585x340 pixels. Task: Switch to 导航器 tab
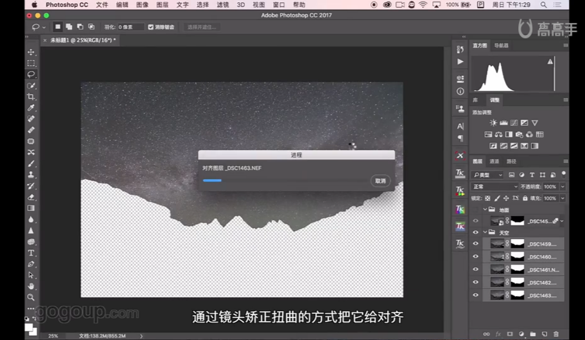pos(501,45)
